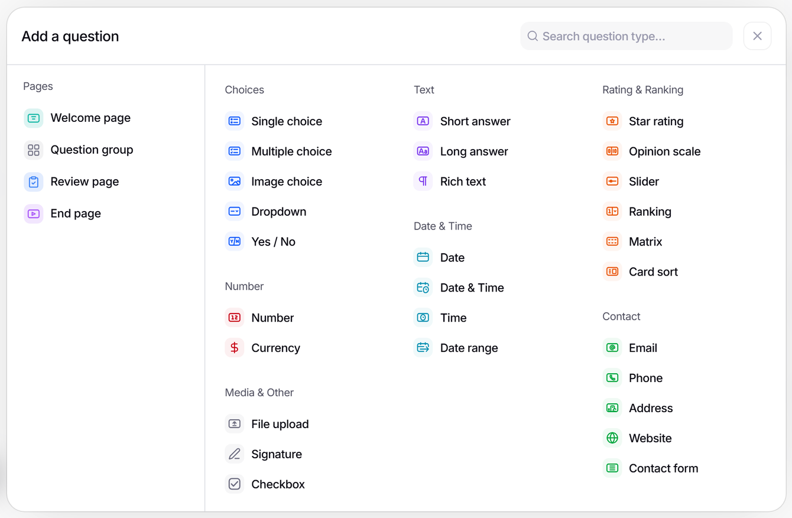Add a Contact form question
This screenshot has width=792, height=518.
(x=651, y=468)
